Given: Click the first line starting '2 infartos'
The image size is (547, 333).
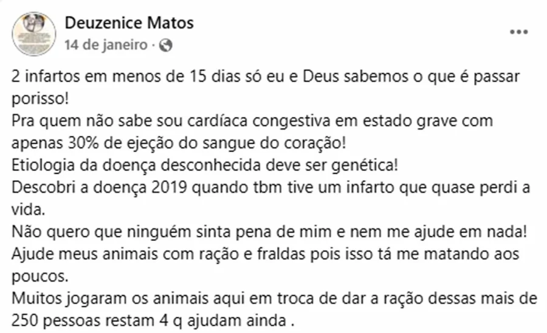Looking at the screenshot, I should (x=266, y=77).
